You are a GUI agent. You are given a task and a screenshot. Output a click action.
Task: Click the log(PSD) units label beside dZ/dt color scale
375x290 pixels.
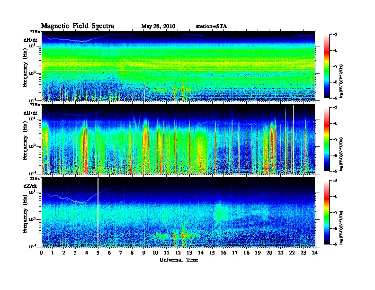tap(341, 227)
